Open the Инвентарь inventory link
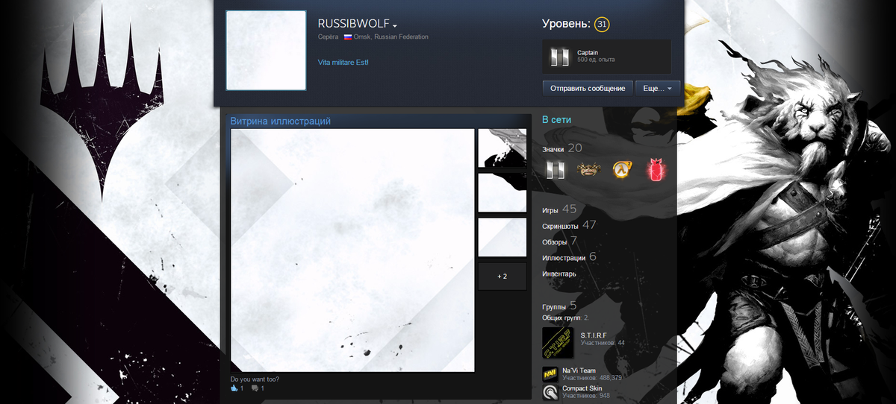896x404 pixels. 559,274
